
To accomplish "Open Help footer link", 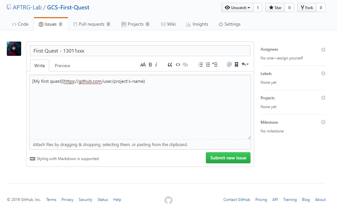I will coord(117,200).
